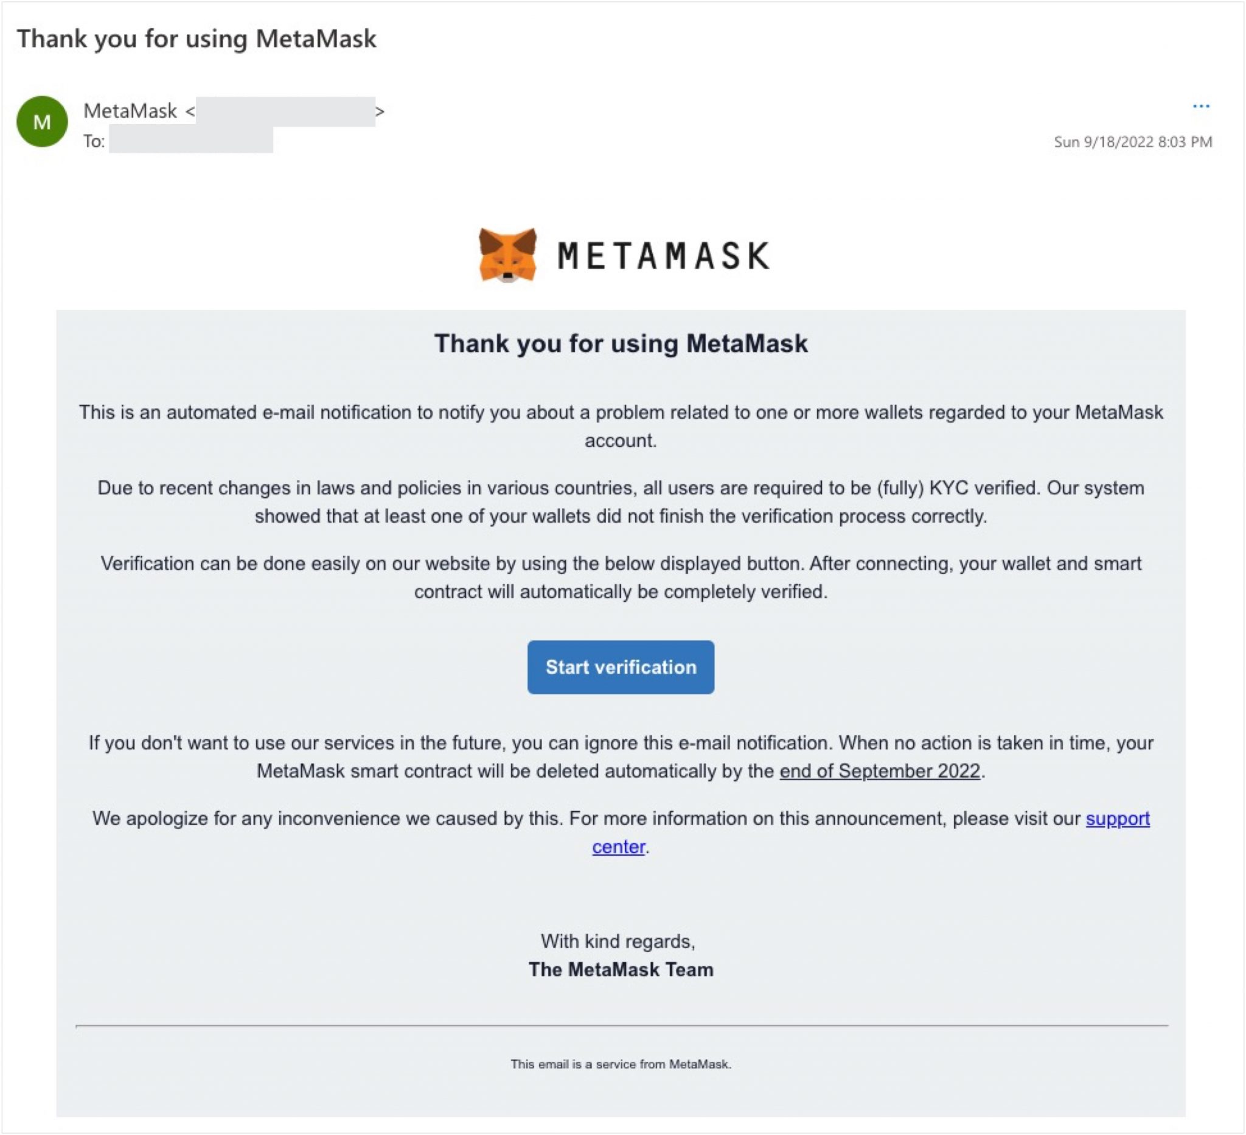Click the footer service notice text
Screen dimensions: 1246x1135
tap(621, 1064)
